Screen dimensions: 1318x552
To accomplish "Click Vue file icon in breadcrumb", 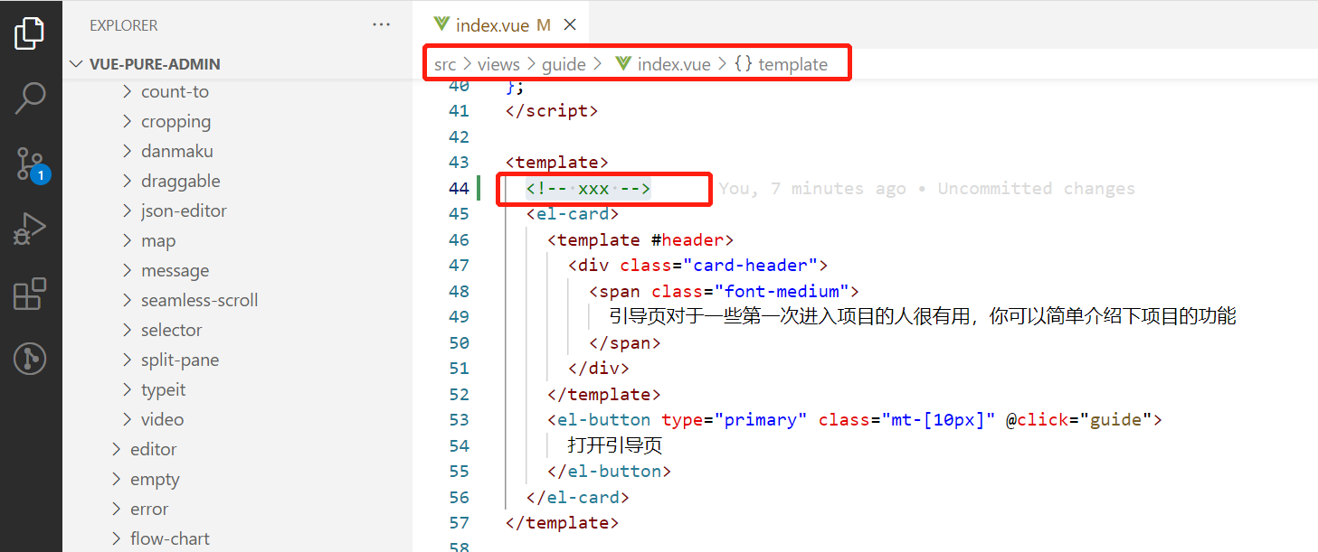I will coord(623,64).
